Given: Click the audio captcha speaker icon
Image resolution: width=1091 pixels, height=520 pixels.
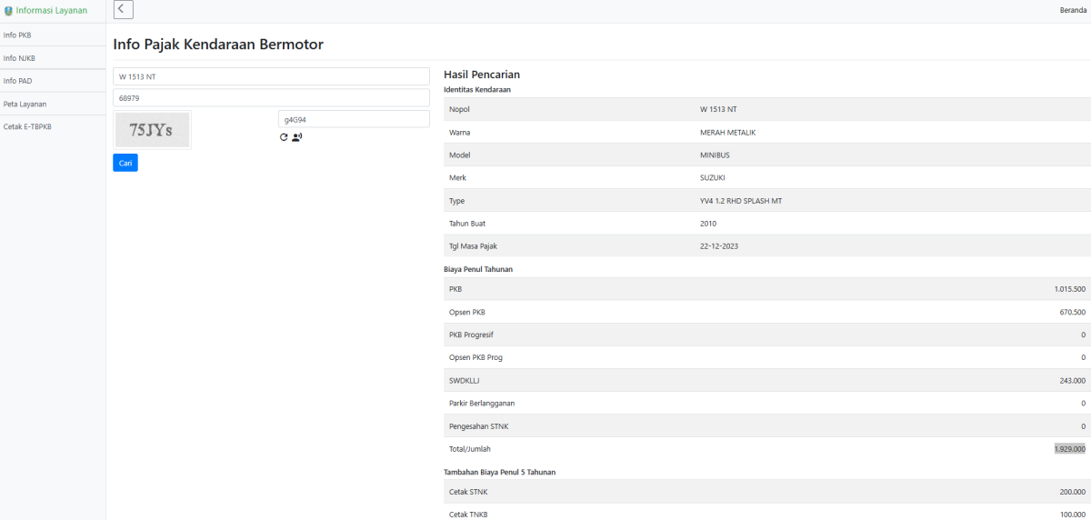Looking at the screenshot, I should point(296,137).
